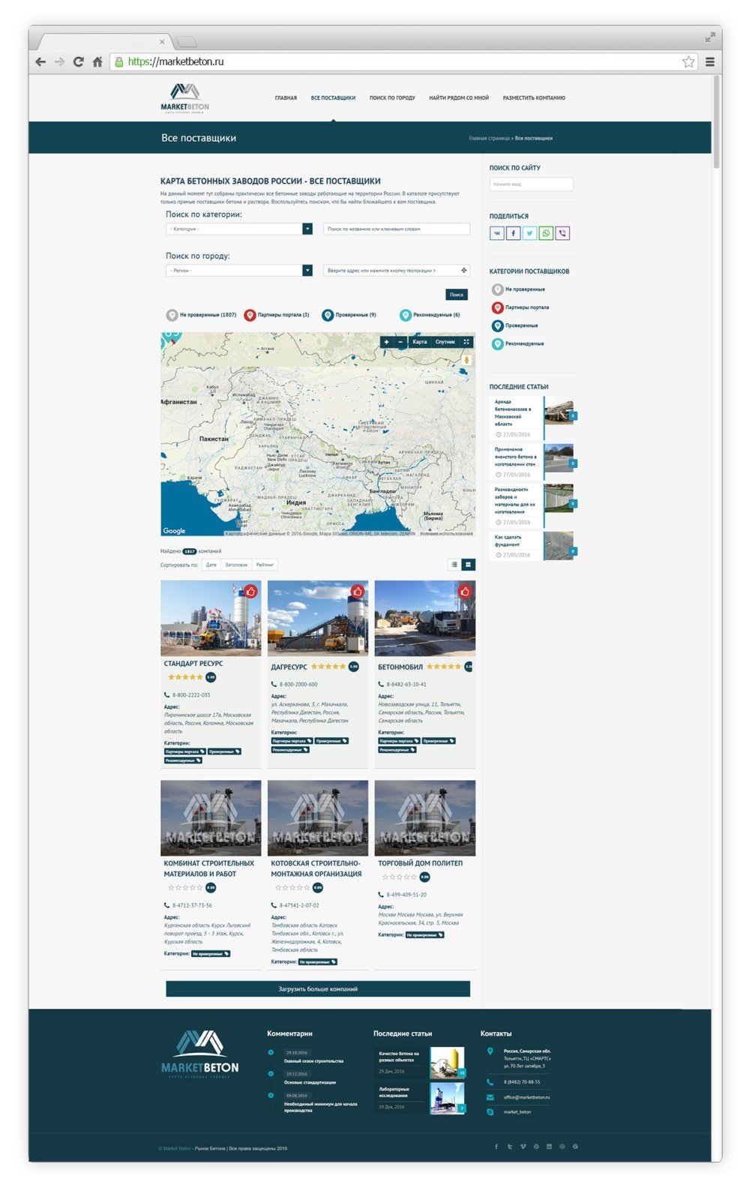Expand the Регион dropdown

[238, 271]
